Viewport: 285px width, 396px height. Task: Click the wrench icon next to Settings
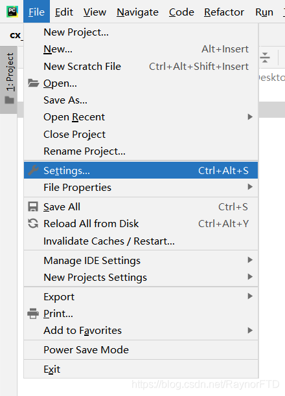[x=33, y=170]
